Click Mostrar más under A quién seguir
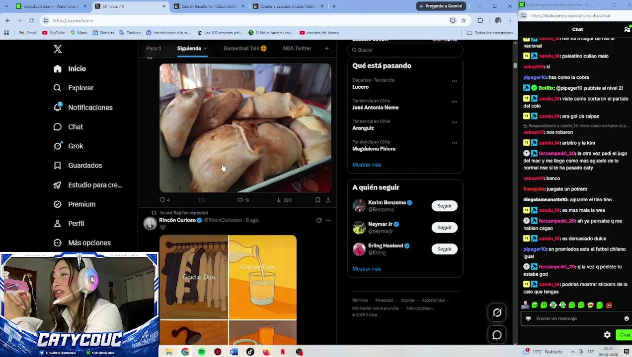Screen dimensions: 632x357 tap(367, 269)
